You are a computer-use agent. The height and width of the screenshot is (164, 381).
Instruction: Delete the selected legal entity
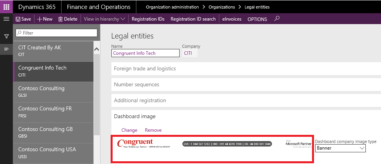point(68,19)
